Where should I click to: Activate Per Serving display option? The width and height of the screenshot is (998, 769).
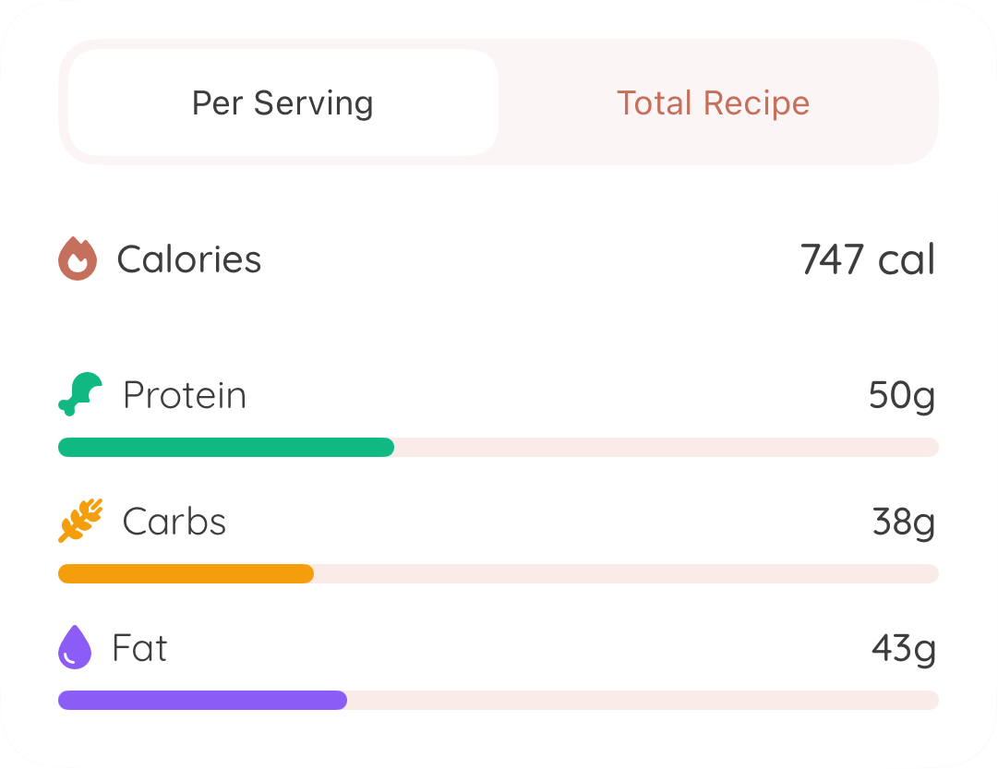(x=282, y=102)
